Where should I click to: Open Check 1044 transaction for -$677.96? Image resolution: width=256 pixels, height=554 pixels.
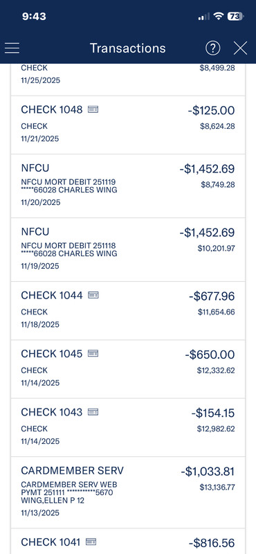(x=128, y=310)
